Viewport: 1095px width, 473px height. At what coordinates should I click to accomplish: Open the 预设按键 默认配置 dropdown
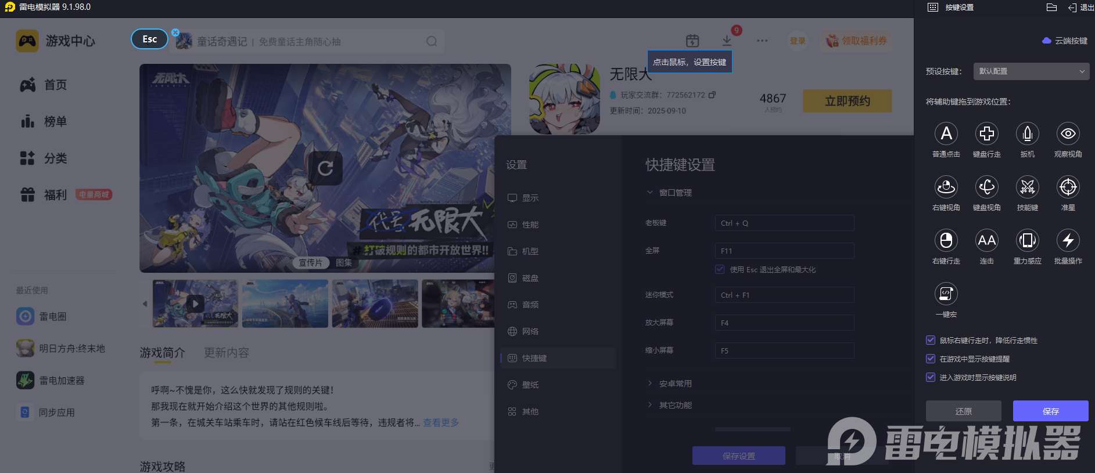coord(1031,71)
